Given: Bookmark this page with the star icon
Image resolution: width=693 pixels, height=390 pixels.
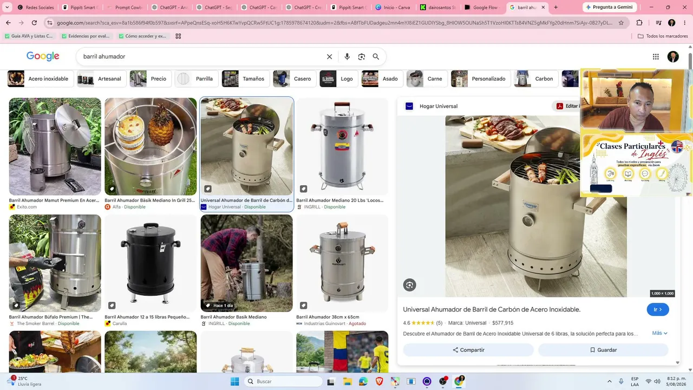Looking at the screenshot, I should pyautogui.click(x=621, y=23).
